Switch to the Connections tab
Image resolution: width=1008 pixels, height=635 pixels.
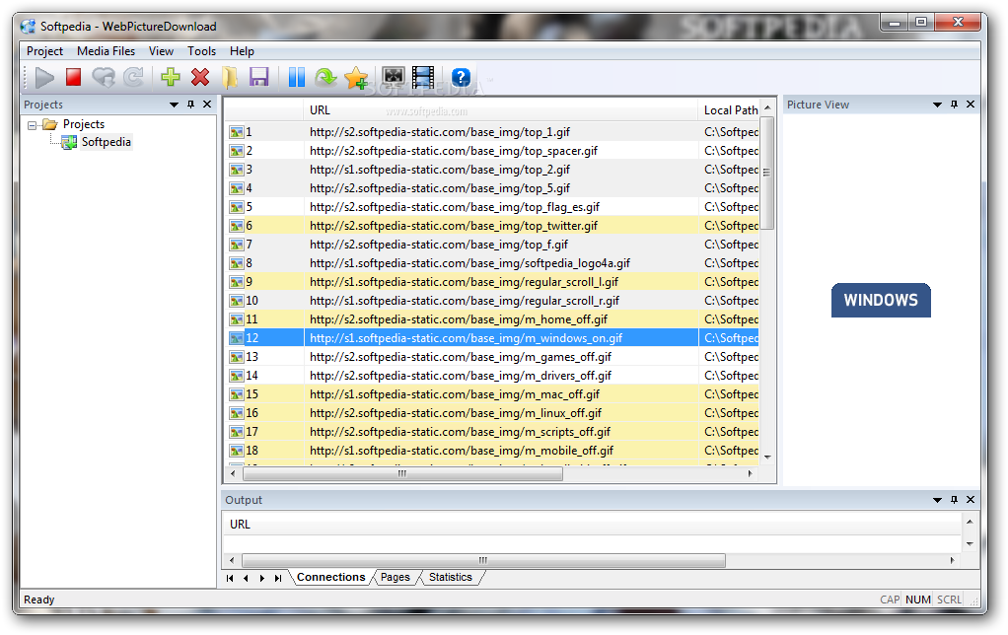331,577
